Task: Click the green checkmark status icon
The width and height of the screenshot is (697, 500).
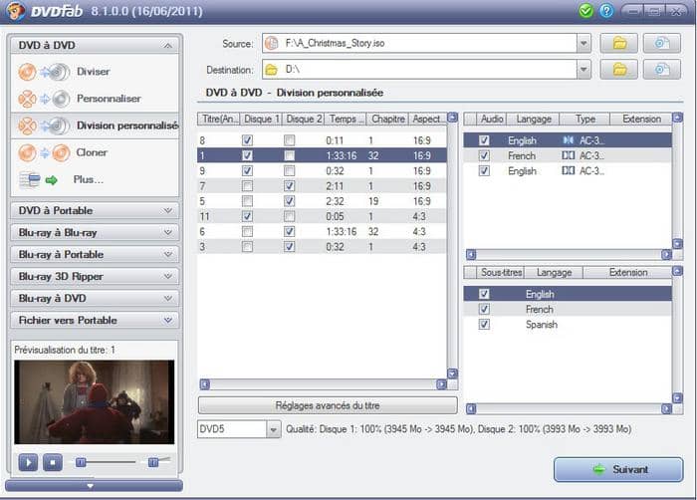Action: tap(585, 11)
